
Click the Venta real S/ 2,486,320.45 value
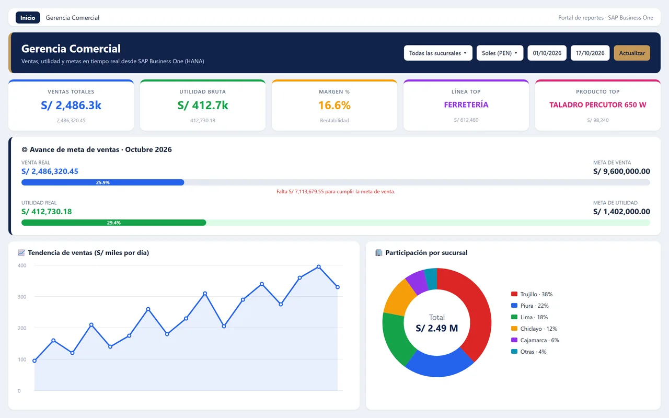[50, 171]
